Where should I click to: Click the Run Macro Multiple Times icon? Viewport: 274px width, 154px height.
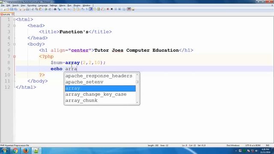pyautogui.click(x=120, y=9)
